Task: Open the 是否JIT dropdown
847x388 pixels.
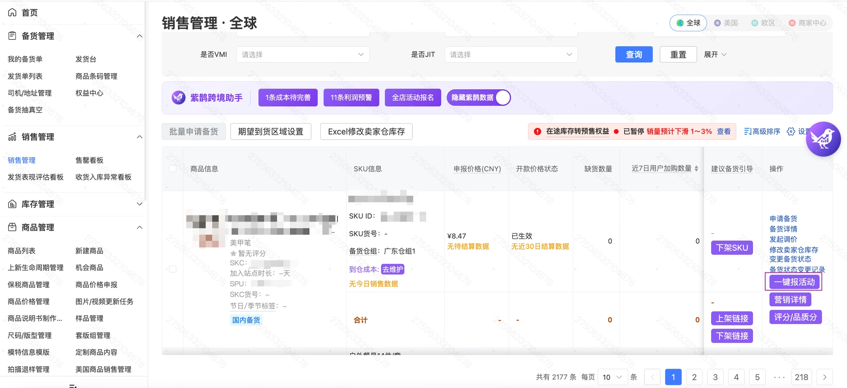Action: click(x=511, y=54)
